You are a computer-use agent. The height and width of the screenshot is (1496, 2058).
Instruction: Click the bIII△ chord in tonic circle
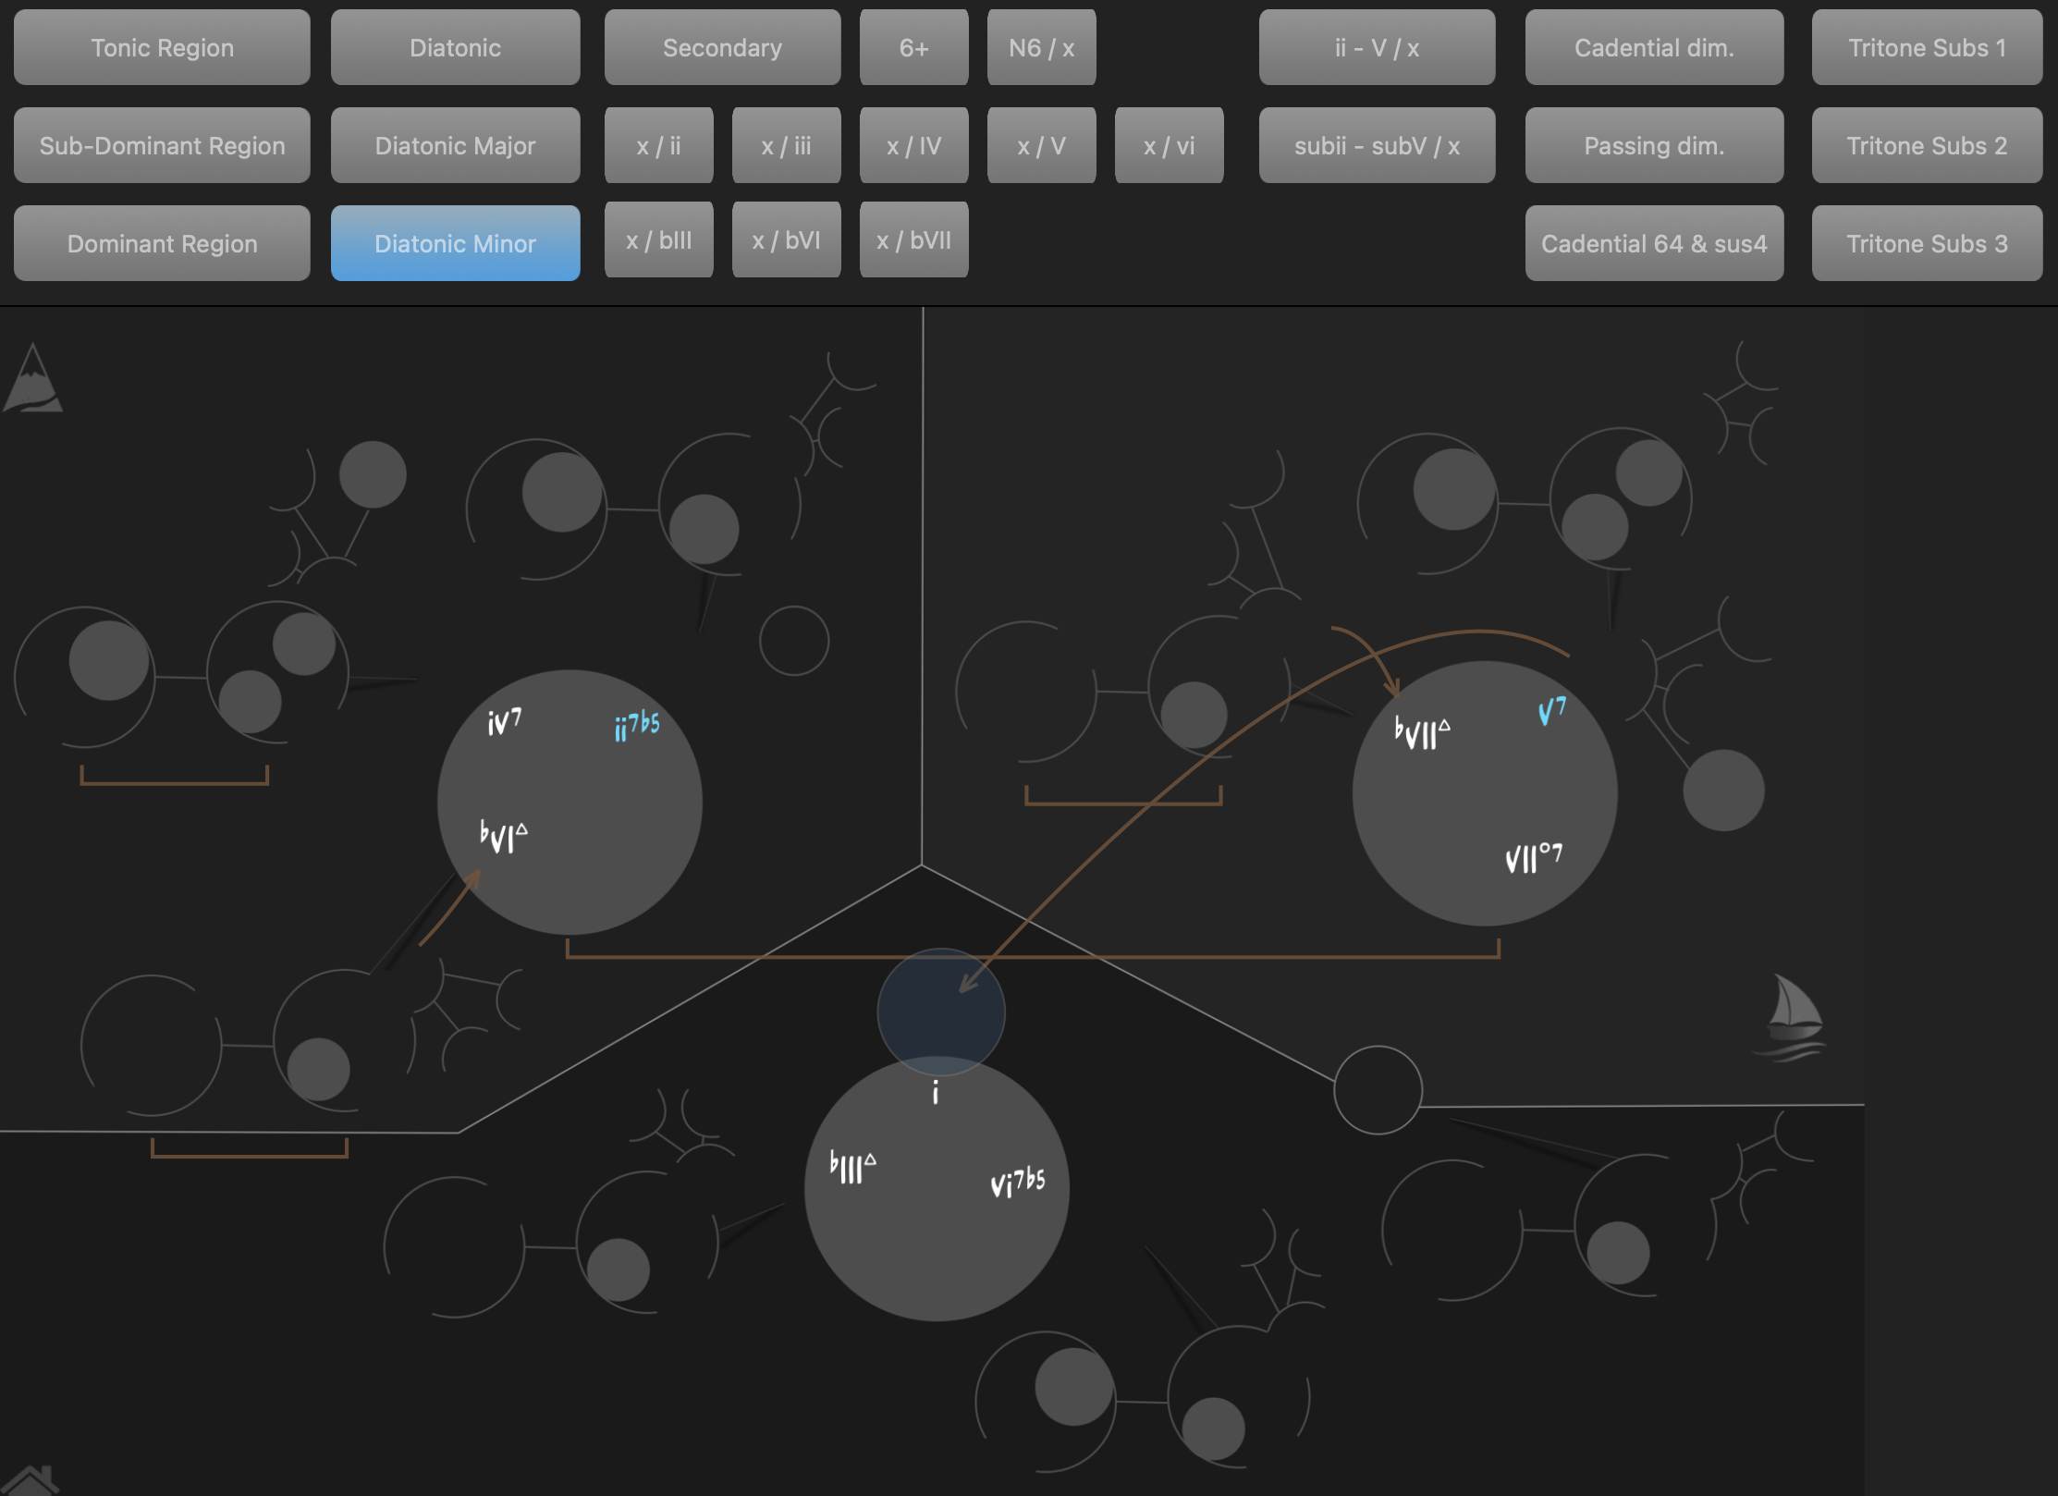(852, 1167)
